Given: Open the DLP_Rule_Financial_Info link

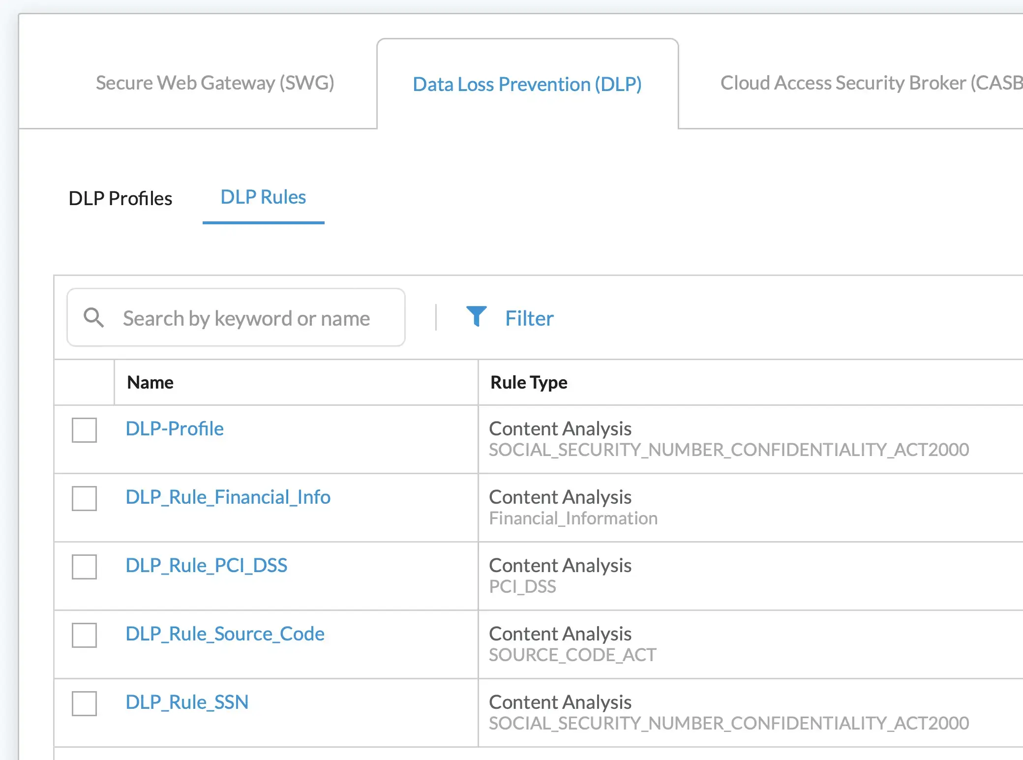Looking at the screenshot, I should (x=228, y=497).
